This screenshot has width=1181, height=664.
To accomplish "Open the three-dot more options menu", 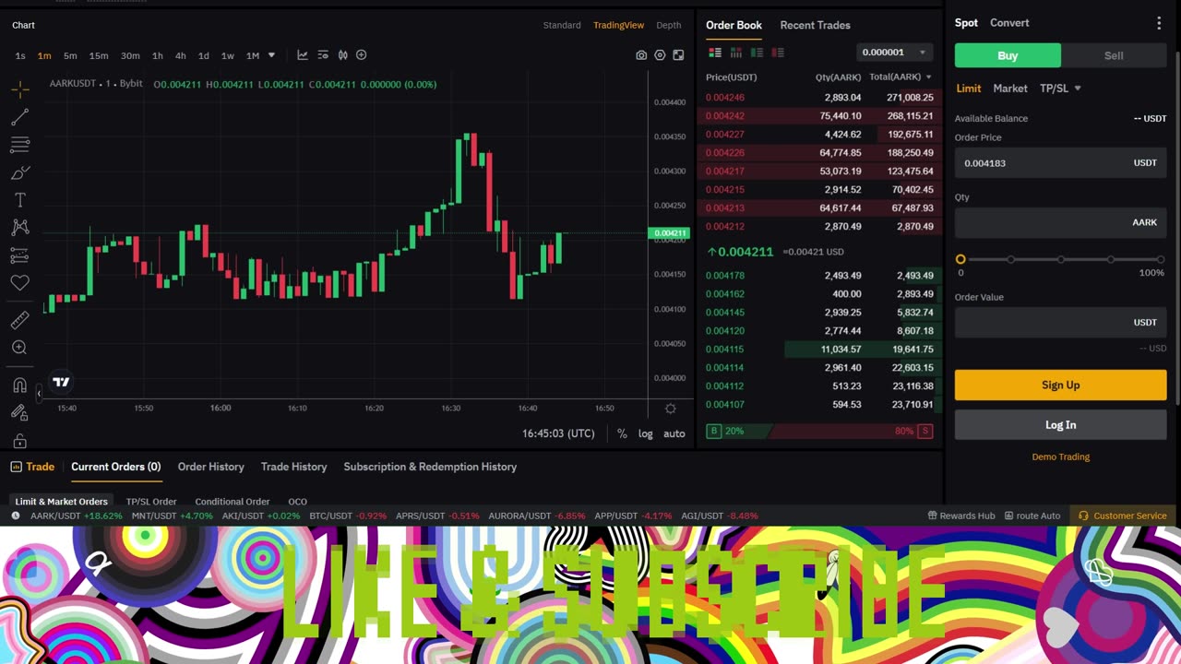I will tap(1159, 23).
